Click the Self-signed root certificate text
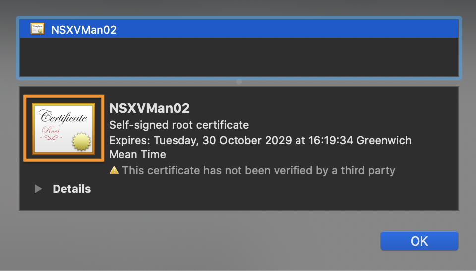Image resolution: width=476 pixels, height=271 pixels. [x=179, y=125]
